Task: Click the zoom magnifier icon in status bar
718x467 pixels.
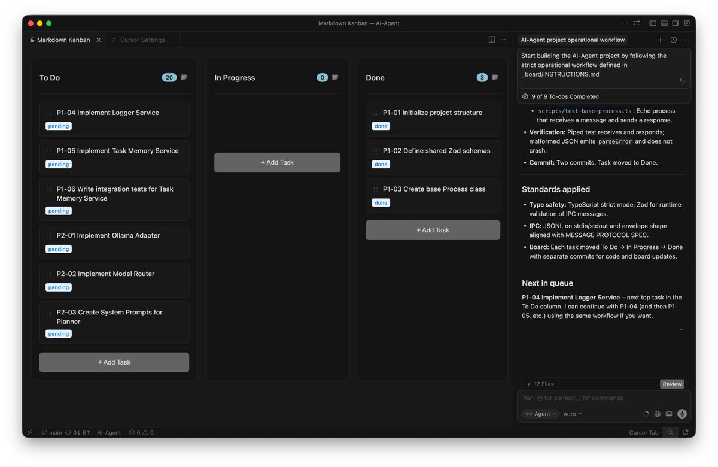Action: click(x=670, y=432)
